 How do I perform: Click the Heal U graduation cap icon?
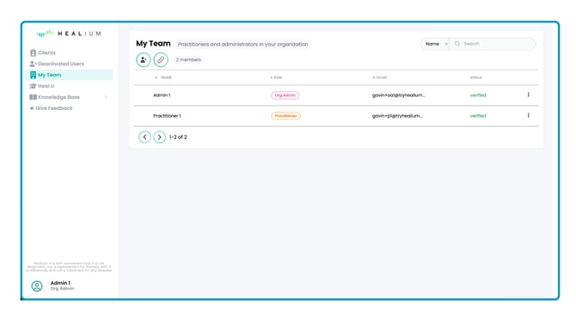(x=33, y=86)
